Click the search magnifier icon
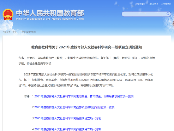Viewport: 174px width, 131px height. [168, 14]
